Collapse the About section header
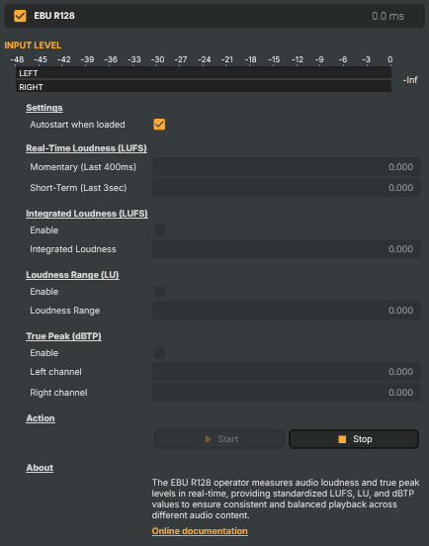Viewport: 429px width, 546px height. pos(40,468)
